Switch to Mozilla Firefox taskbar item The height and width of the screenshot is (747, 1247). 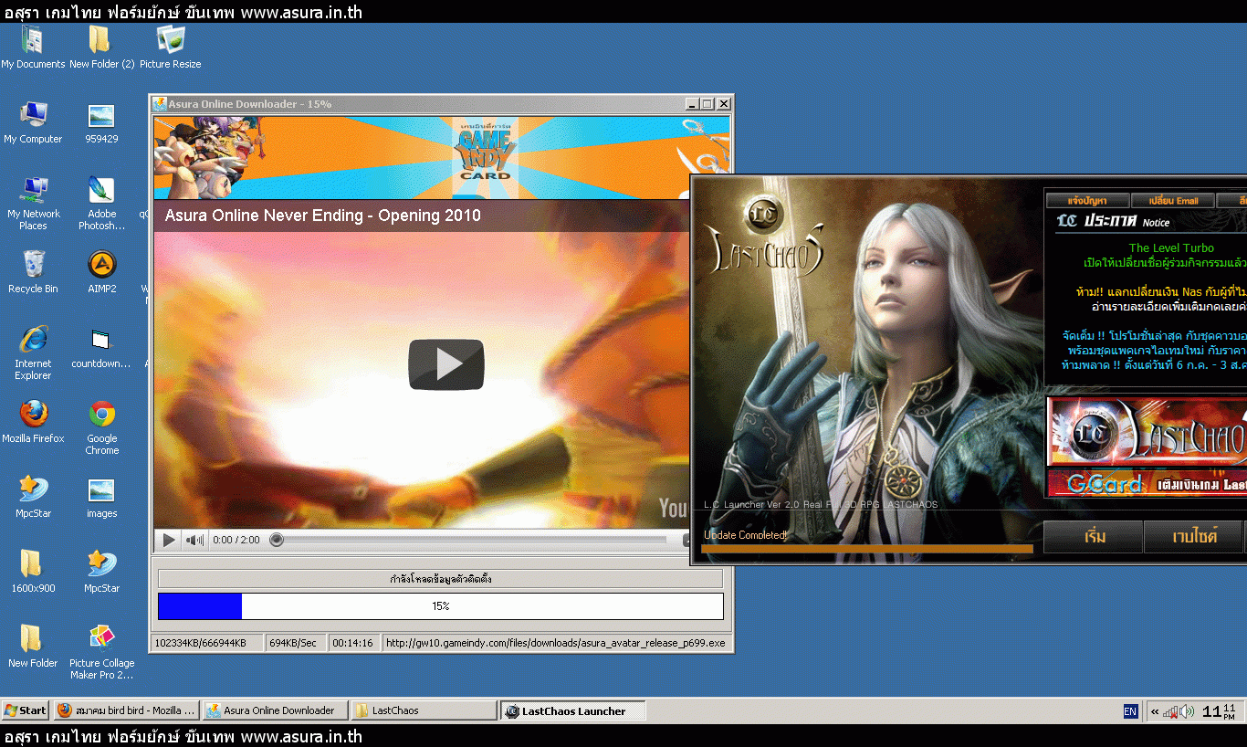pyautogui.click(x=127, y=710)
